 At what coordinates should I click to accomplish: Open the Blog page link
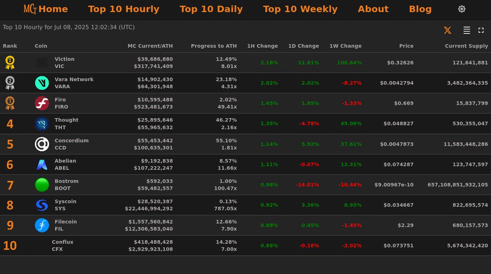420,9
